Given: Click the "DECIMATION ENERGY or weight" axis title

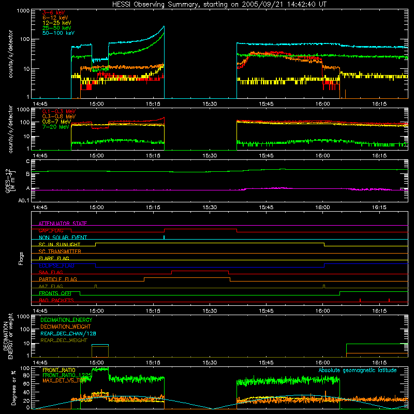Looking at the screenshot, I should [x=8, y=336].
